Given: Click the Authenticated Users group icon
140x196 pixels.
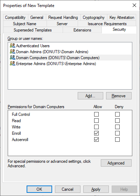Looking at the screenshot, I should coord(13,46).
